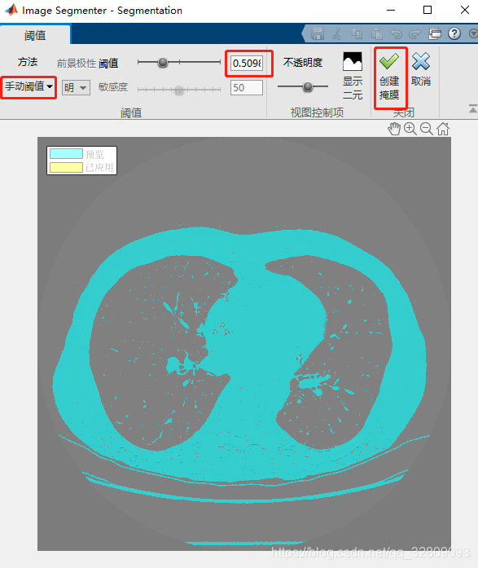478x568 pixels.
Task: Click the yellow 已应用 legend swatch
Action: 66,167
